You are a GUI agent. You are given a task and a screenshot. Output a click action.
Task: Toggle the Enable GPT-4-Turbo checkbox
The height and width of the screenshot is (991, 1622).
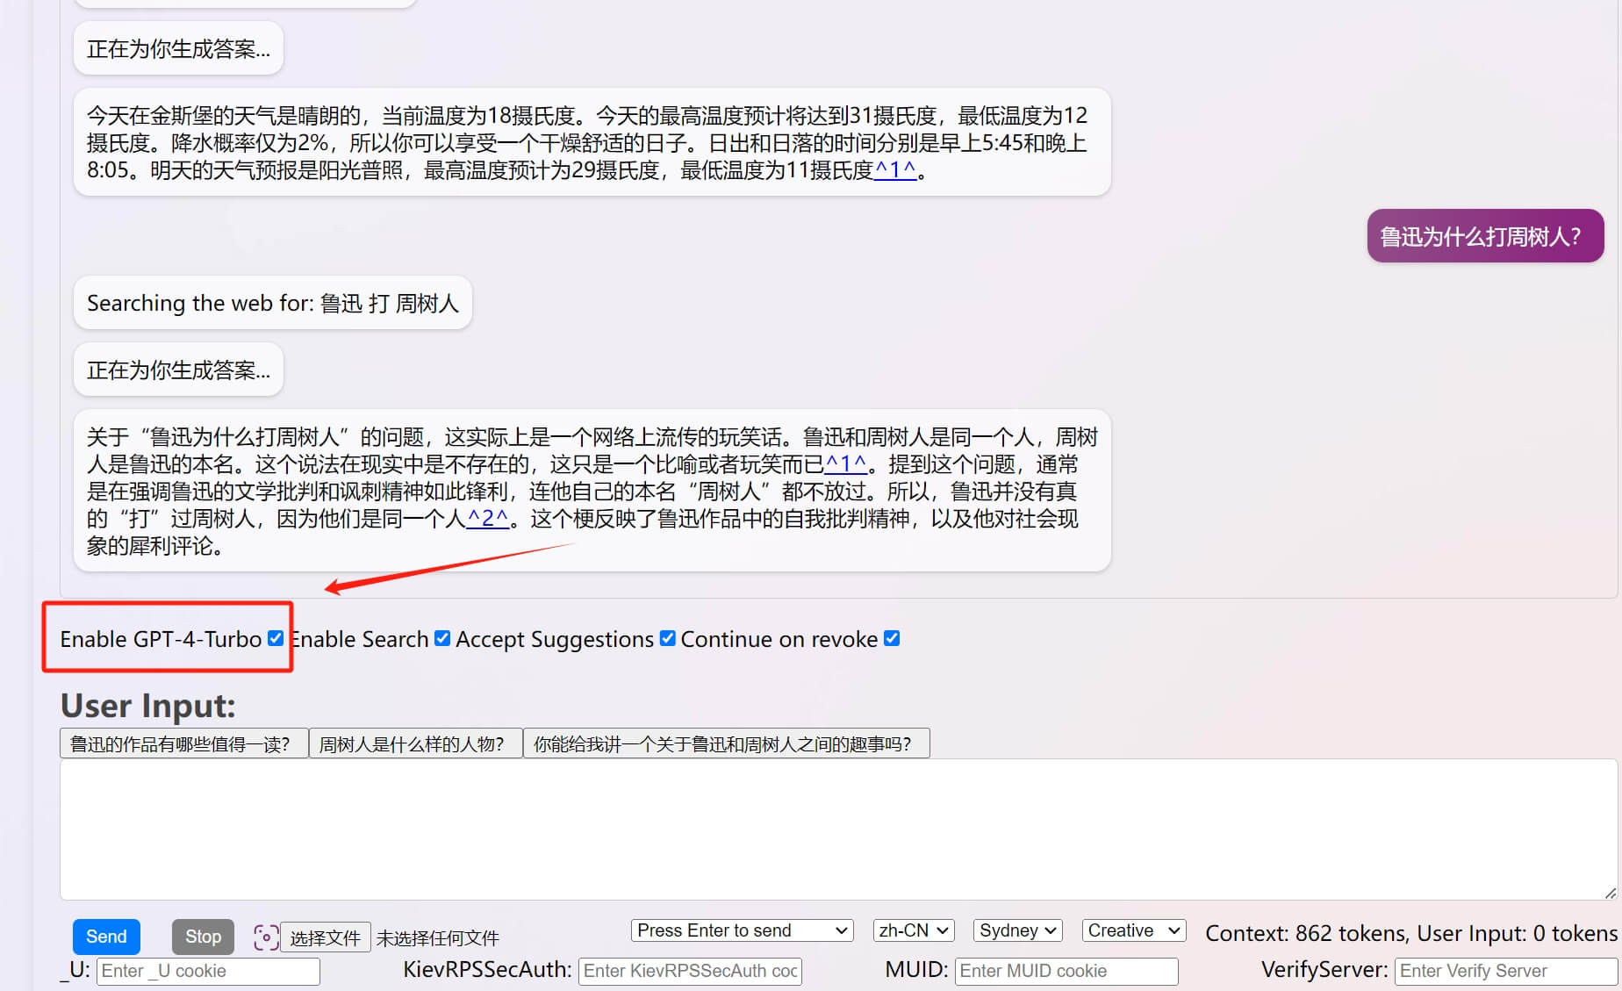pyautogui.click(x=276, y=639)
